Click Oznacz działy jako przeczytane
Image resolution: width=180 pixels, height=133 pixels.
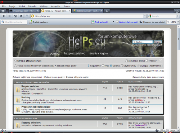(148, 77)
